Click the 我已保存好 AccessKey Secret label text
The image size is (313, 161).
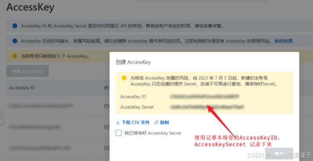point(153,133)
